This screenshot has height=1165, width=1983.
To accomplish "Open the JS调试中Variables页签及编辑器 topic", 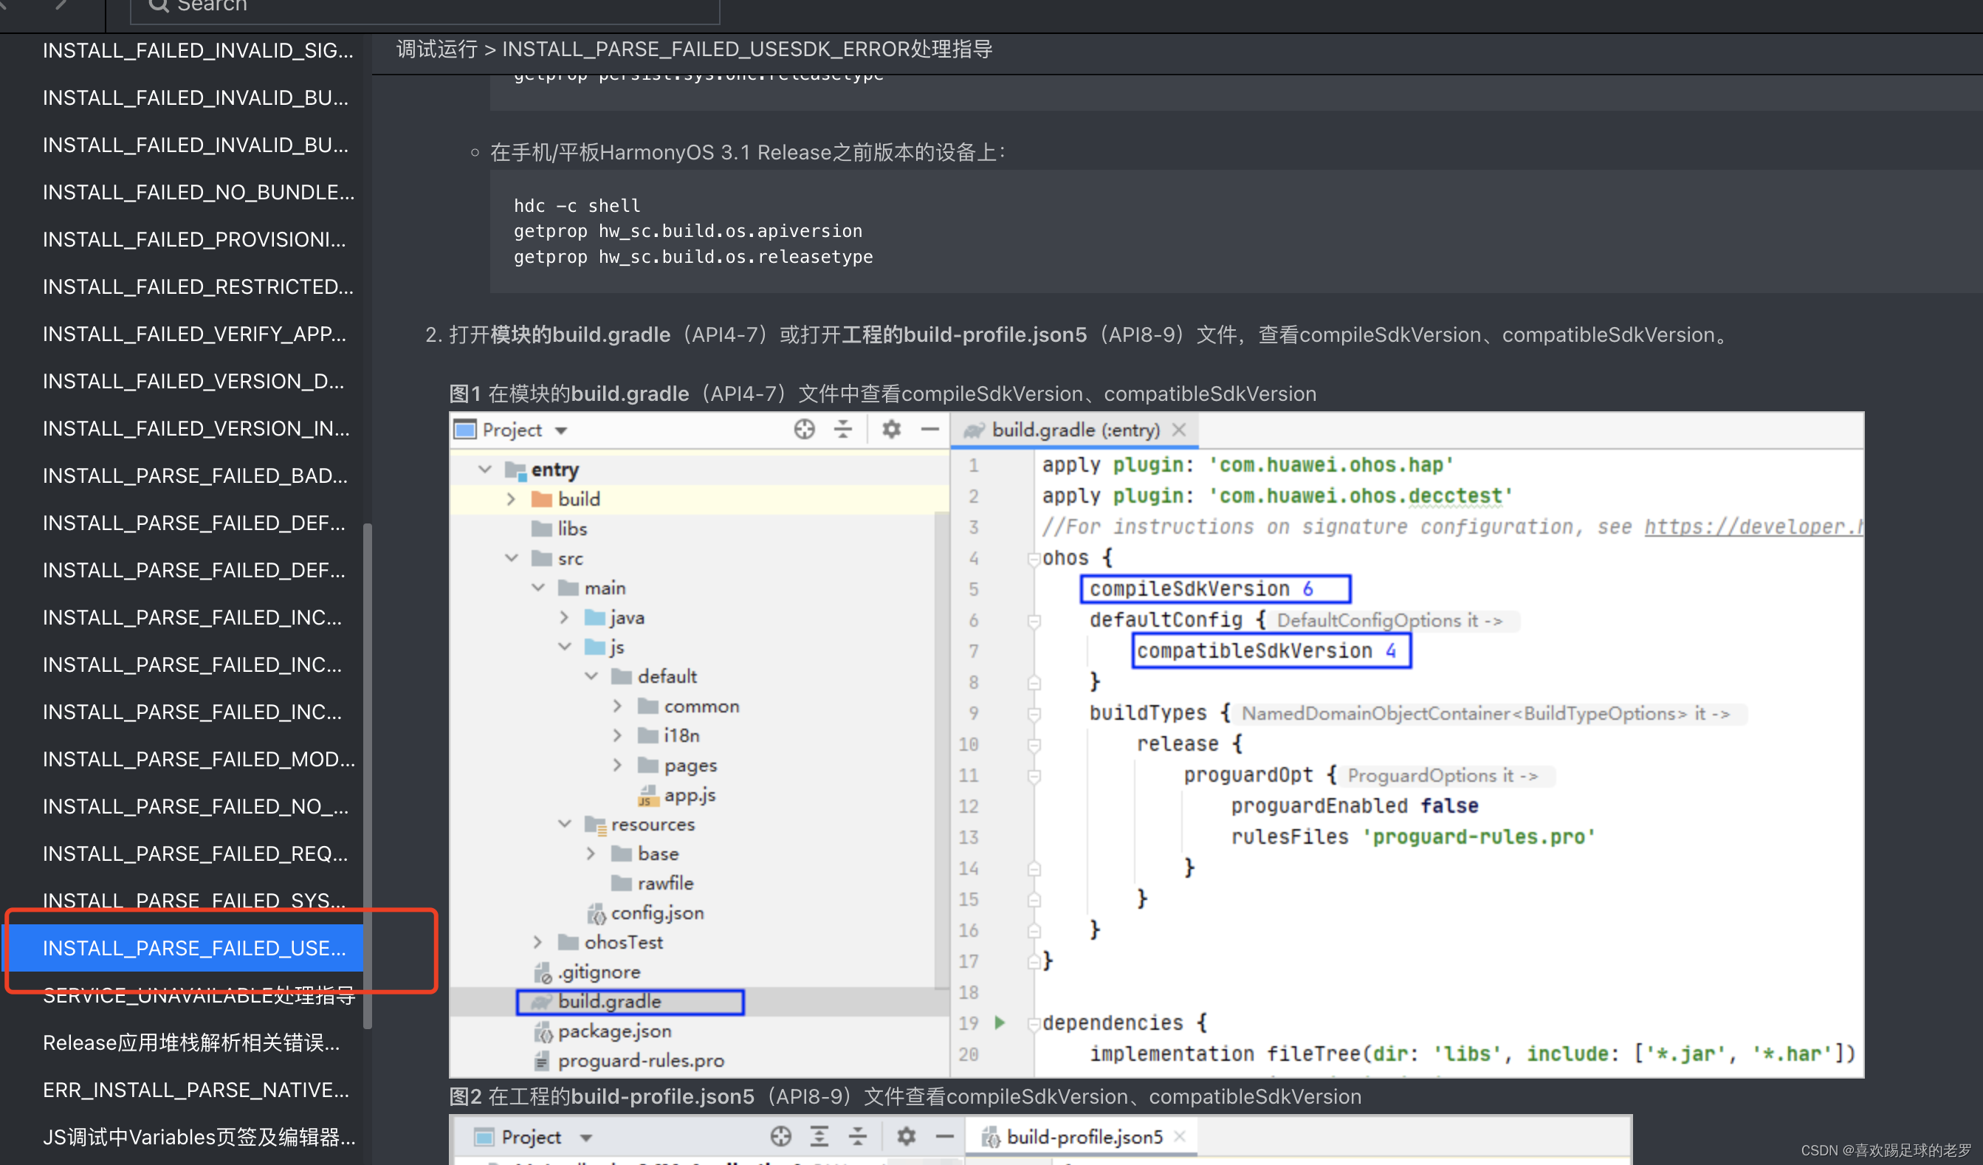I will click(199, 1137).
